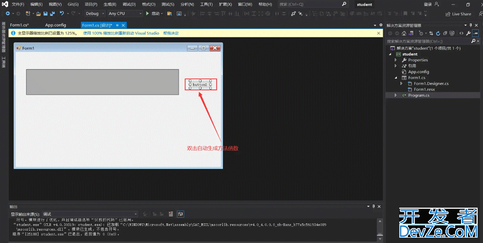The width and height of the screenshot is (483, 243).
Task: Click the 启动 start button text
Action: click(x=156, y=13)
